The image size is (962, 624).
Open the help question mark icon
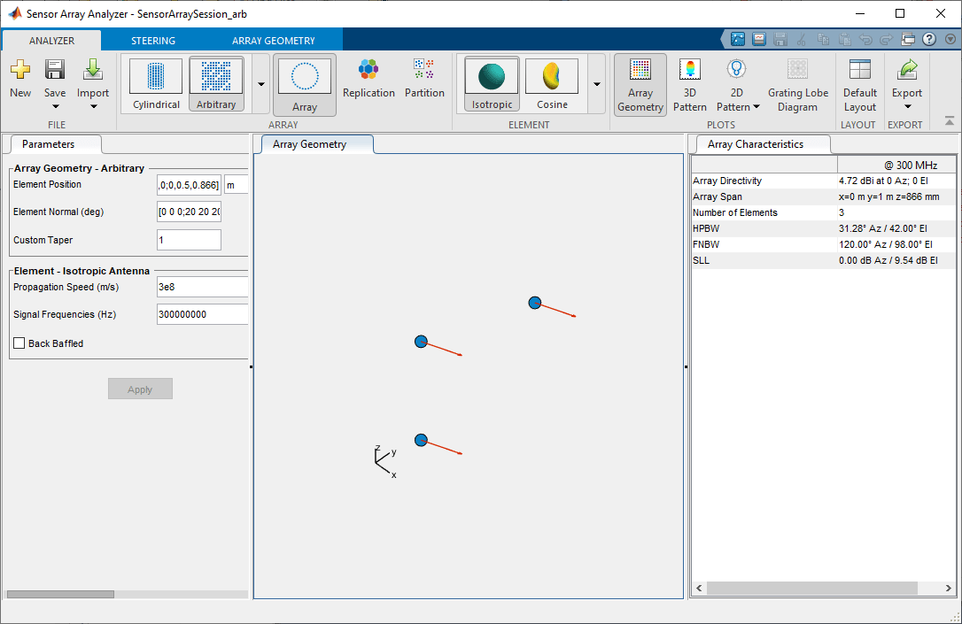[929, 39]
